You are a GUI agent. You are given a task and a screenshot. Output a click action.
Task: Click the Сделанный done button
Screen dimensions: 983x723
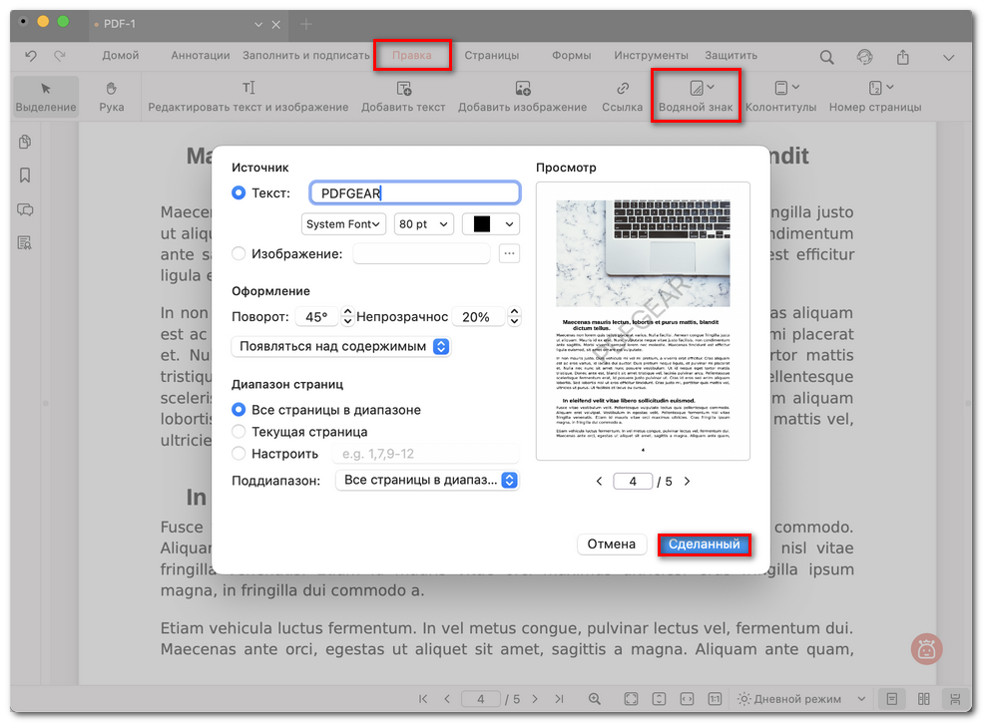(x=704, y=543)
